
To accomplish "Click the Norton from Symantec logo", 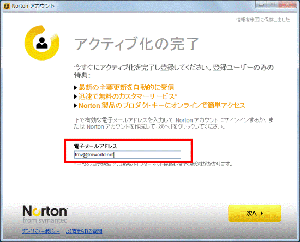I will click(x=45, y=214).
